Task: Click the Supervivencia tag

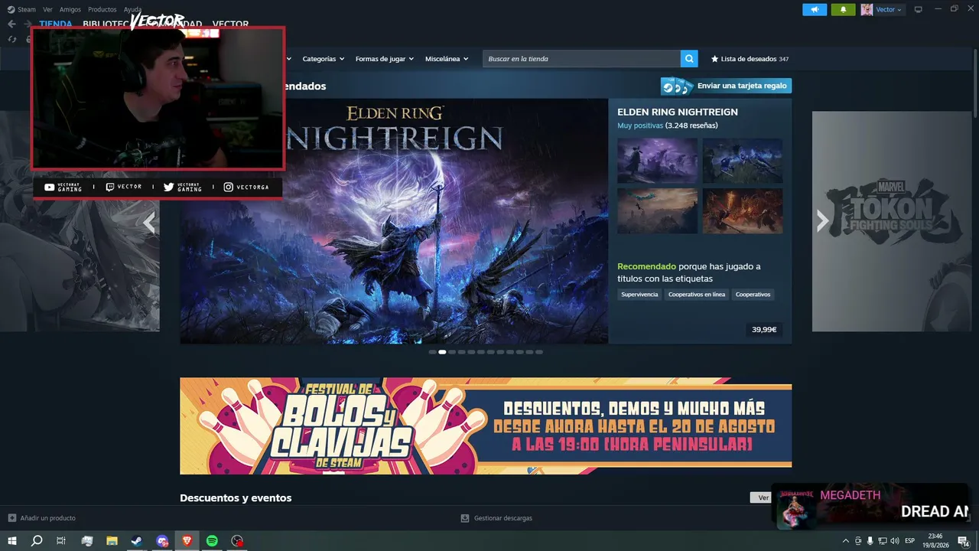Action: [639, 295]
